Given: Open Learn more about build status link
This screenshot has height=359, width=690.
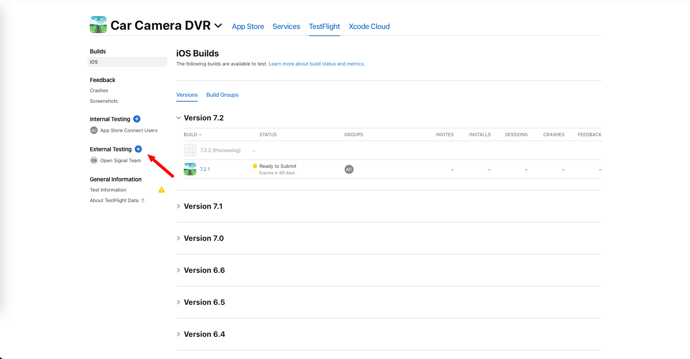Looking at the screenshot, I should point(316,64).
